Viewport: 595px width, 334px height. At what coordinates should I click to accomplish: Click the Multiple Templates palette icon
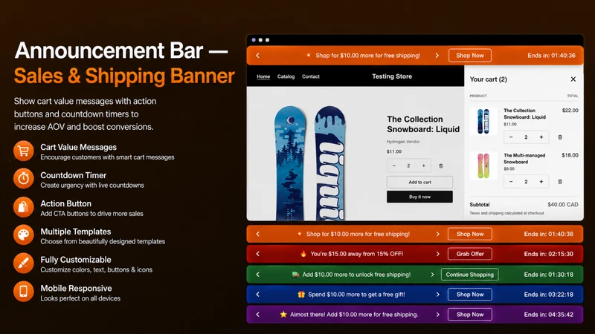[x=24, y=235]
